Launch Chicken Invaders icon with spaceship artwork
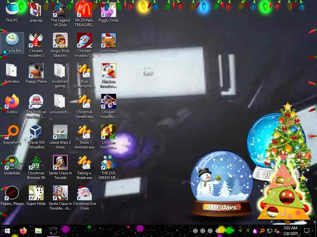317x237 pixels. tap(109, 106)
